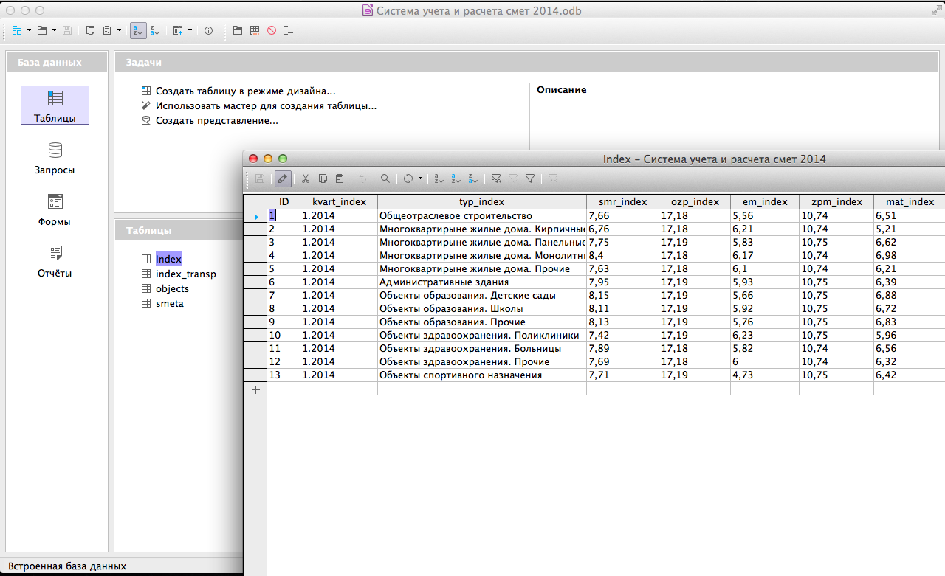The width and height of the screenshot is (945, 576).
Task: Select the index_transp table
Action: pos(185,274)
